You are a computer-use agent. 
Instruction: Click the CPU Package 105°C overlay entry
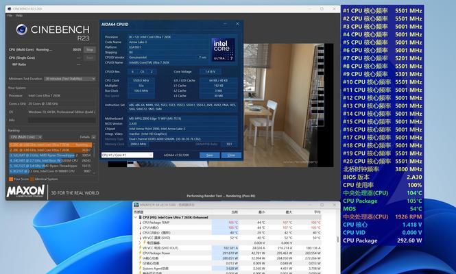[383, 201]
